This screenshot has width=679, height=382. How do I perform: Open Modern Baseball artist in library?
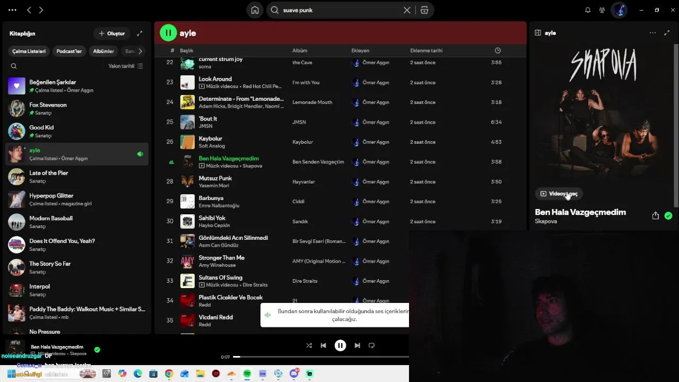point(77,222)
